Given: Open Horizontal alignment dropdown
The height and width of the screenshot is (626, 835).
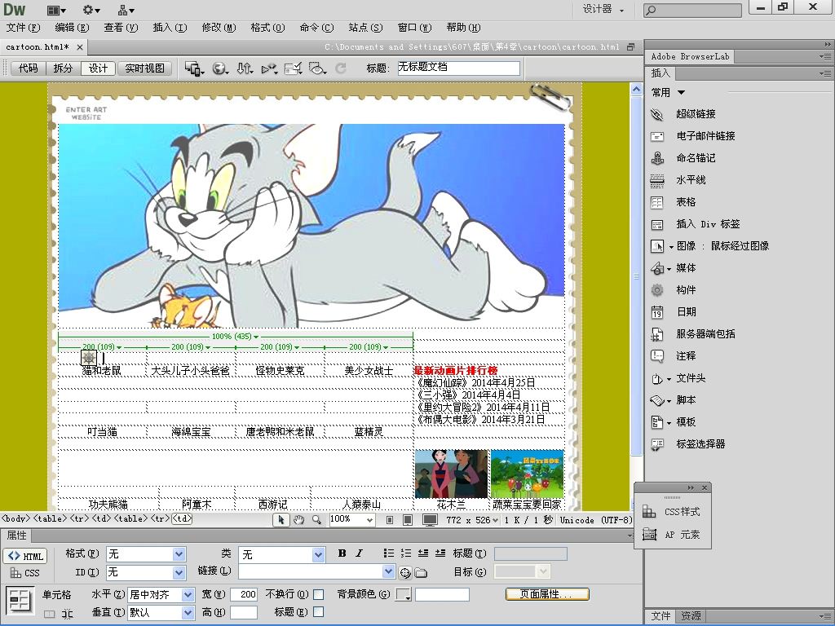Looking at the screenshot, I should pyautogui.click(x=188, y=594).
